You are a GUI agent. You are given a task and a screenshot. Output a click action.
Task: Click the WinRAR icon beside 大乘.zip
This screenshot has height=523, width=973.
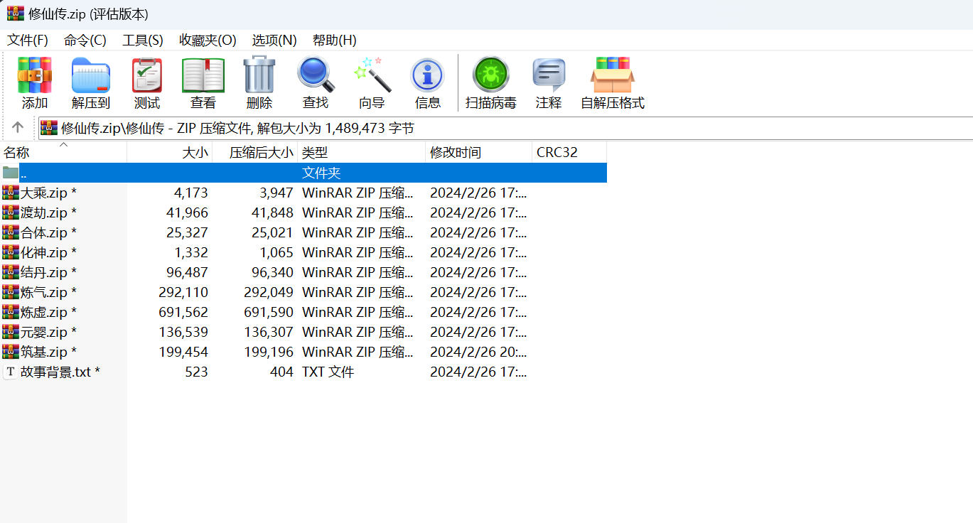click(x=10, y=193)
